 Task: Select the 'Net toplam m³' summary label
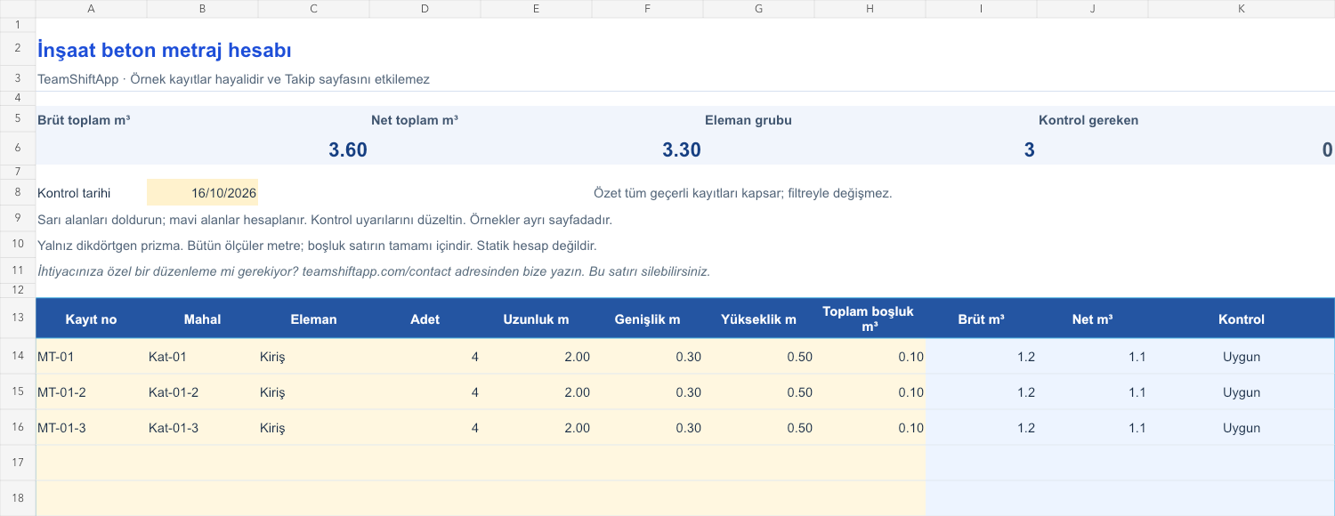415,120
